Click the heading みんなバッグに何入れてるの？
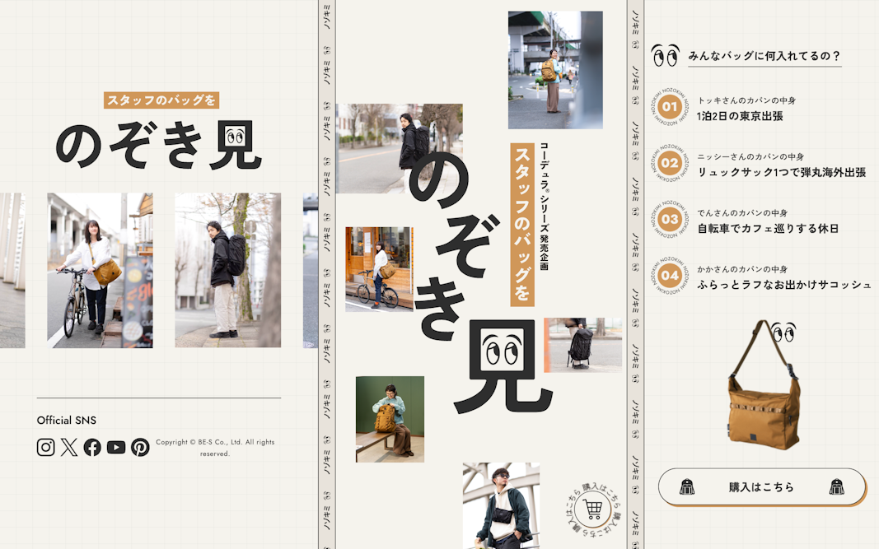 [764, 56]
